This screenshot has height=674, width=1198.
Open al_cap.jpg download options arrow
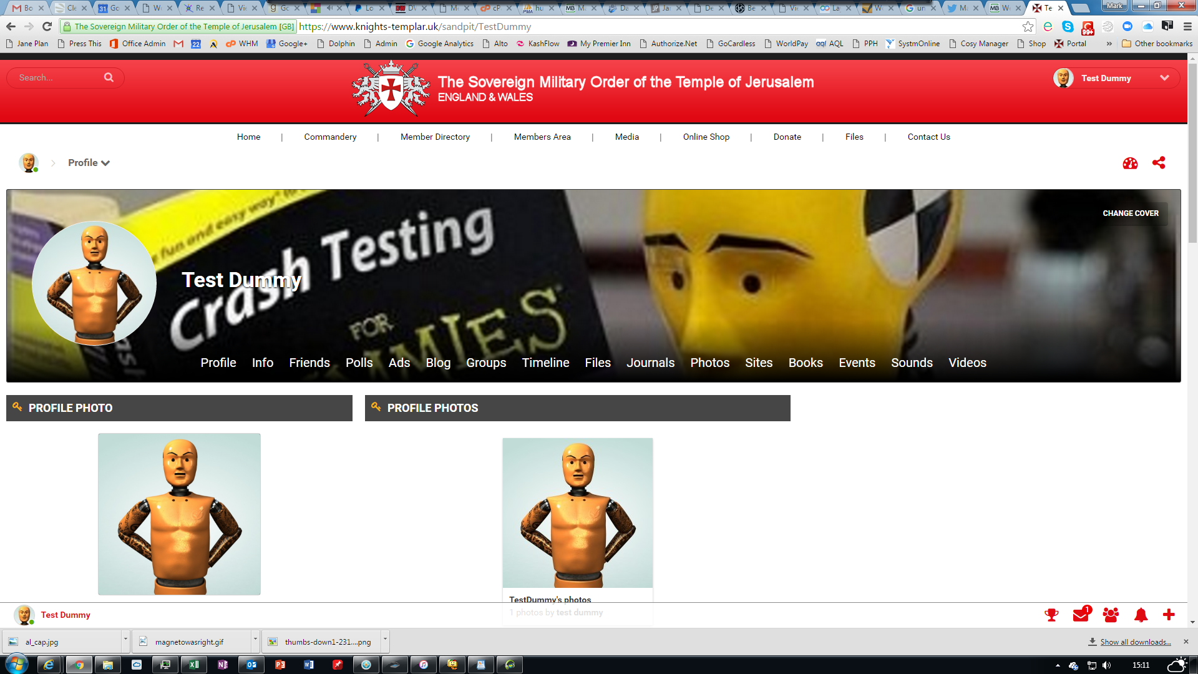(125, 640)
